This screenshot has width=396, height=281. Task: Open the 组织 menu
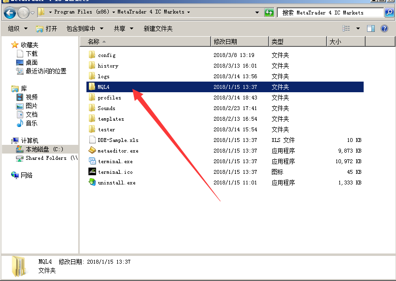(x=18, y=28)
